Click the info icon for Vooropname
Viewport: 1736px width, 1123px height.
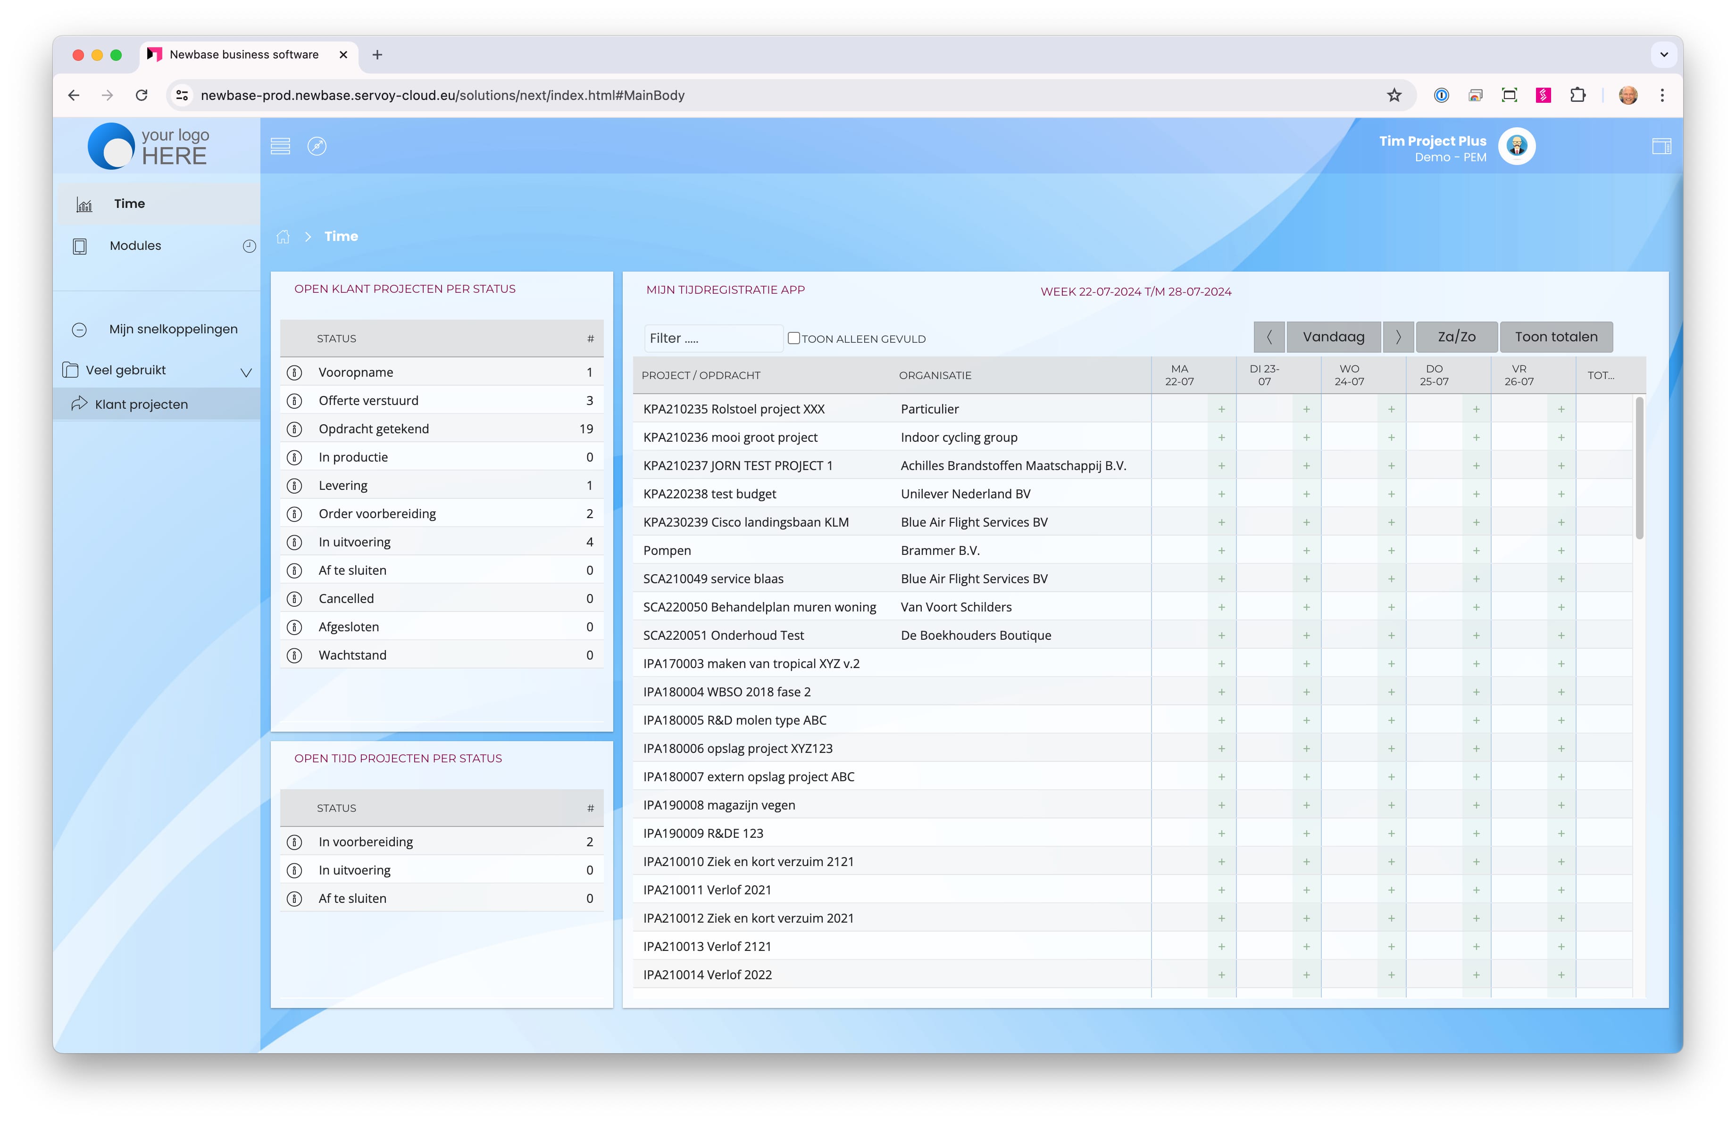click(x=295, y=372)
